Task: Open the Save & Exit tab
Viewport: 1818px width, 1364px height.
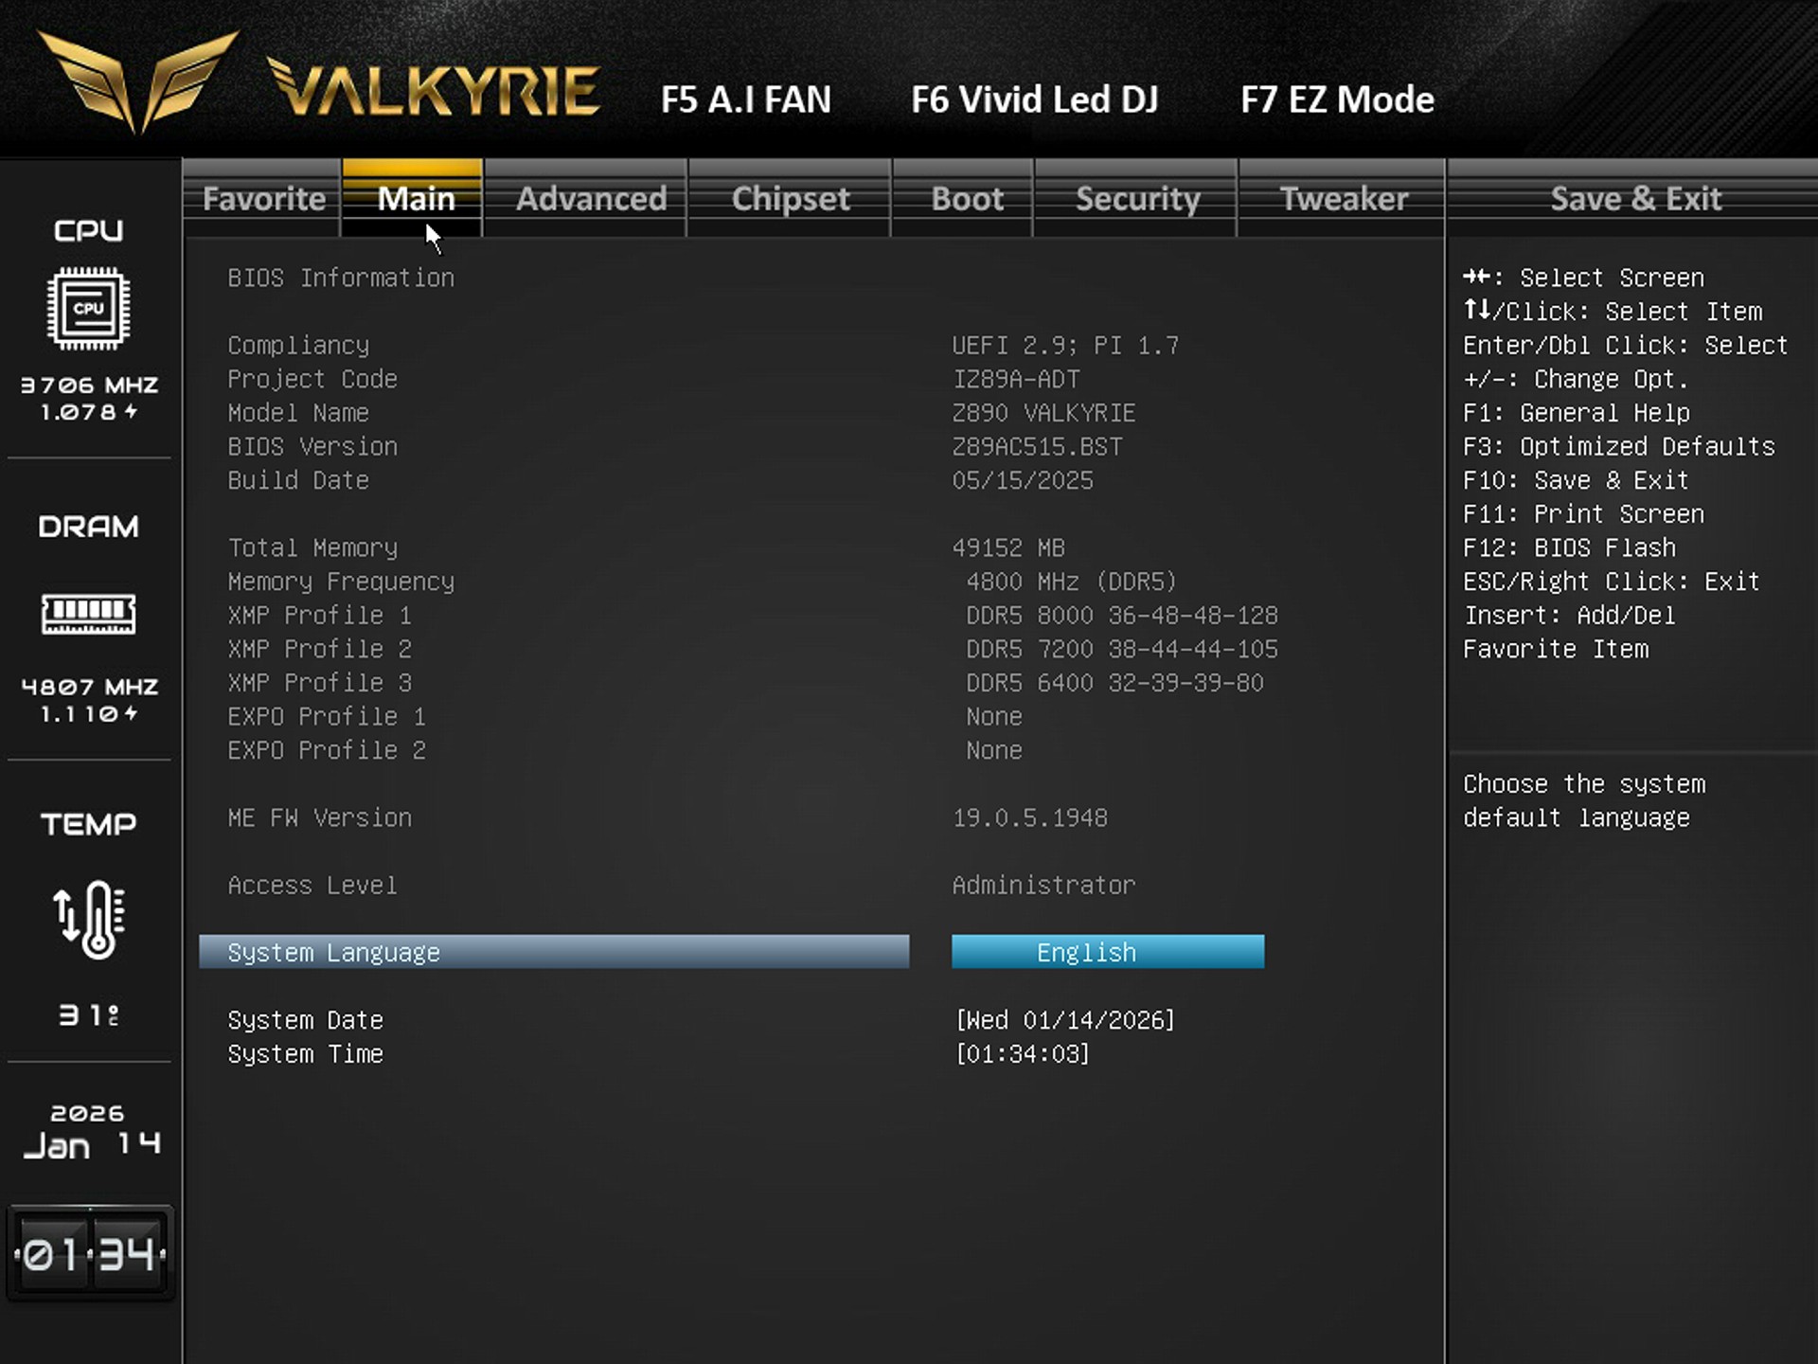Action: tap(1634, 199)
